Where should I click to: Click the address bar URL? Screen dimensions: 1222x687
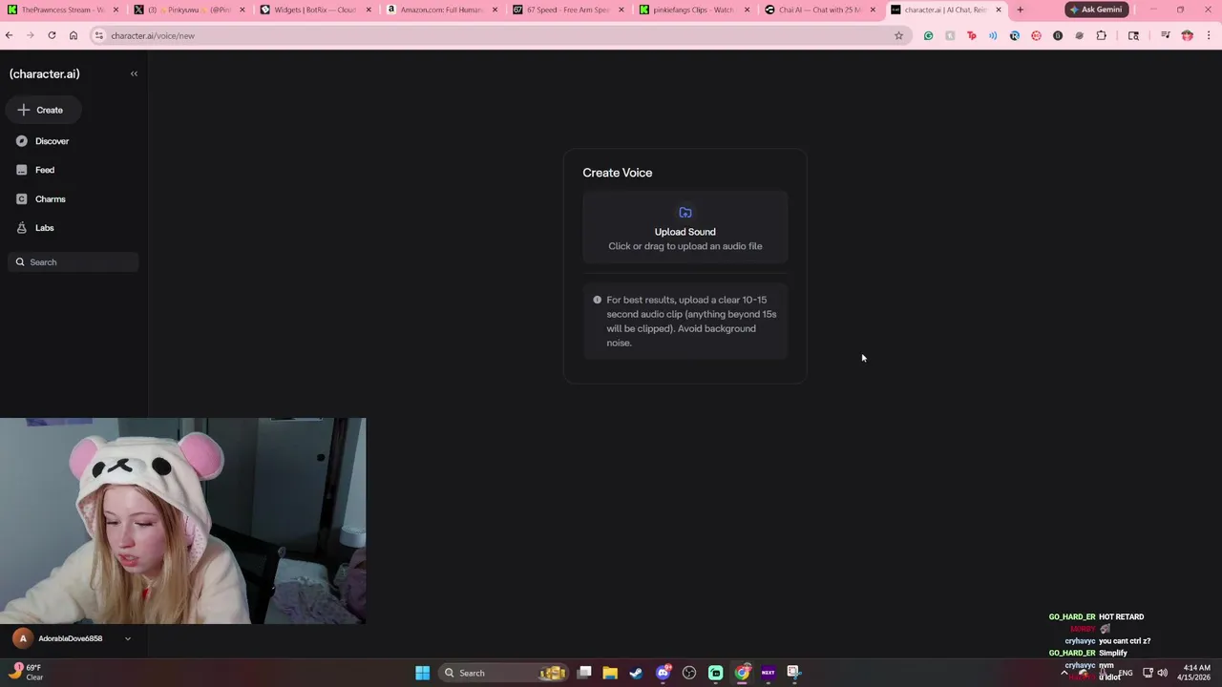pyautogui.click(x=153, y=35)
